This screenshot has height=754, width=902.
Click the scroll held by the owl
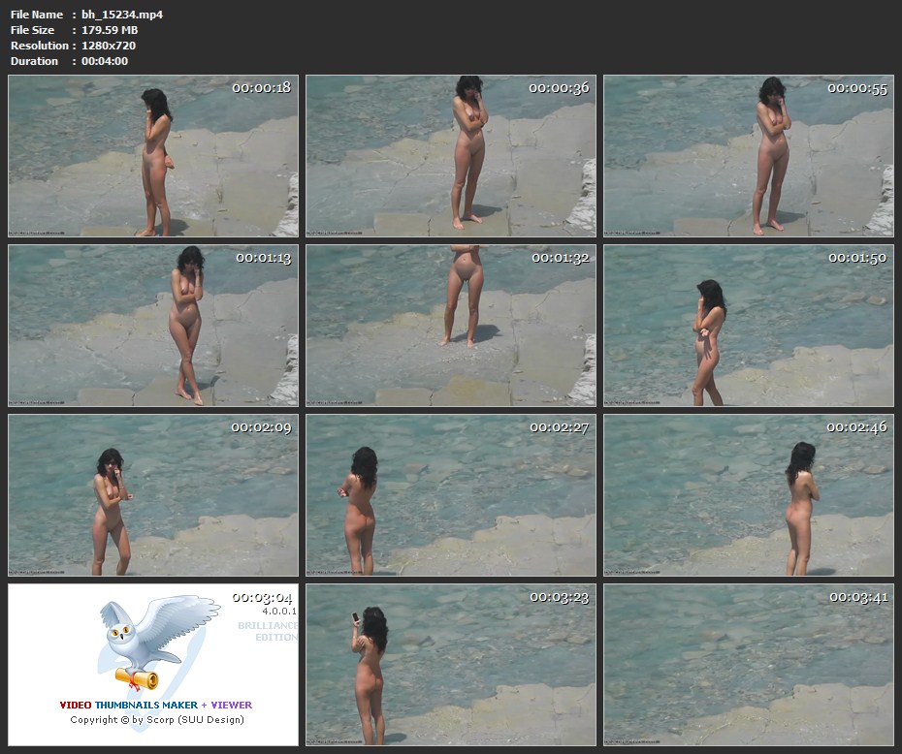(136, 675)
